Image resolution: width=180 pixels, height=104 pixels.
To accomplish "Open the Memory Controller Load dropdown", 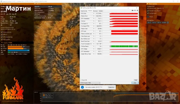I will click(x=94, y=34).
